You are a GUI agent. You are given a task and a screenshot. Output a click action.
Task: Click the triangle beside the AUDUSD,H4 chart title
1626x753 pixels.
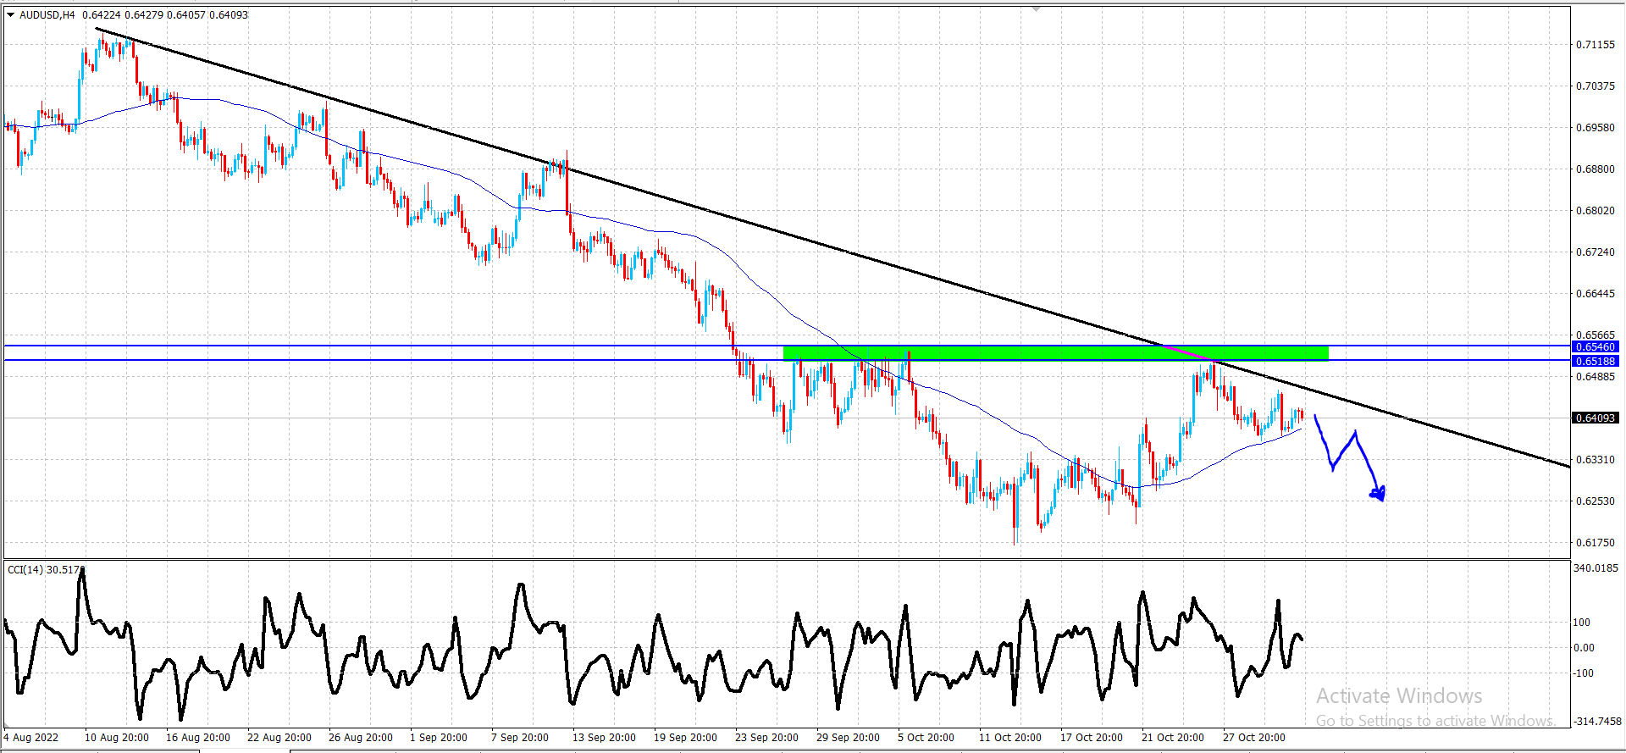[x=11, y=14]
